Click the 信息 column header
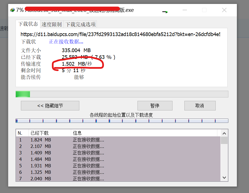The height and width of the screenshot is (193, 249). coord(144,133)
